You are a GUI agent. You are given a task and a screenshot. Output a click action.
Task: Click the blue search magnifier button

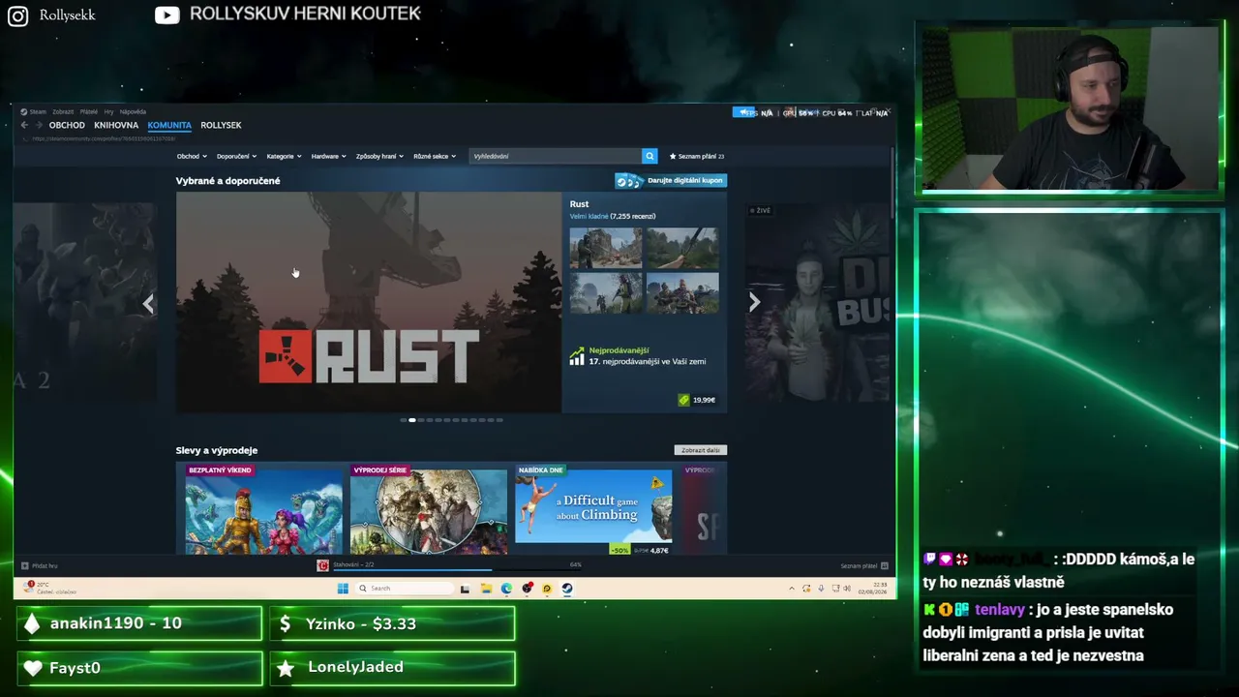click(x=650, y=156)
